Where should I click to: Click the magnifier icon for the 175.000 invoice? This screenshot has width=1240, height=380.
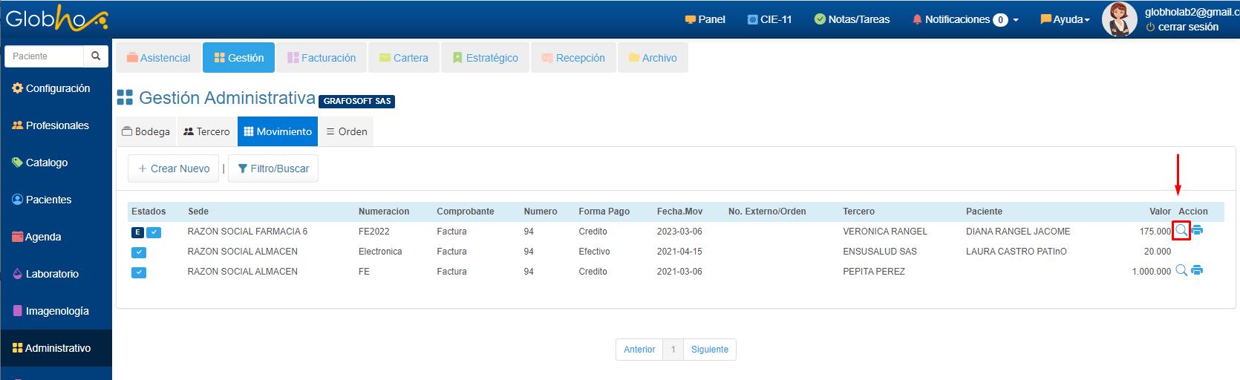tap(1181, 231)
